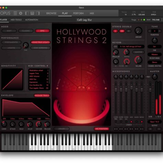The width and height of the screenshot is (163, 163).
Task: Click the reverb Master button
Action: click(x=138, y=52)
